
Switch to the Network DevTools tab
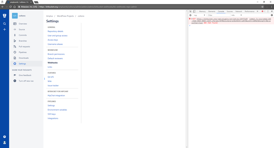click(239, 11)
